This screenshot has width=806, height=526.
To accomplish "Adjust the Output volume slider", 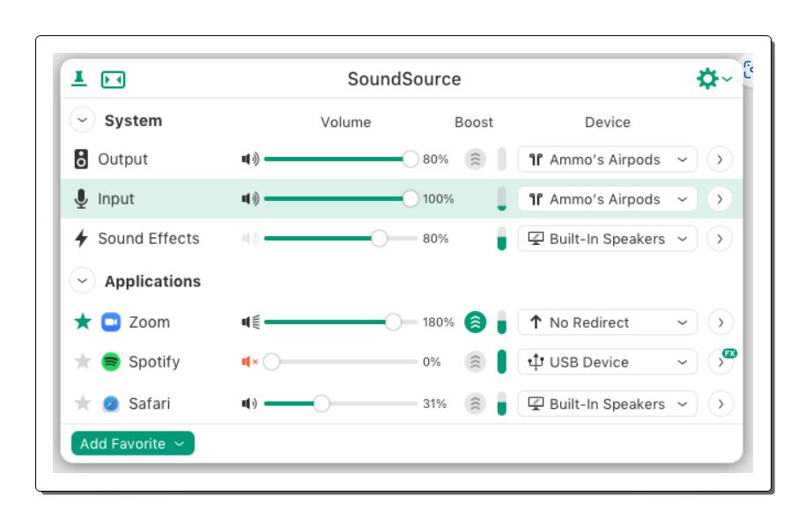I will point(341,159).
